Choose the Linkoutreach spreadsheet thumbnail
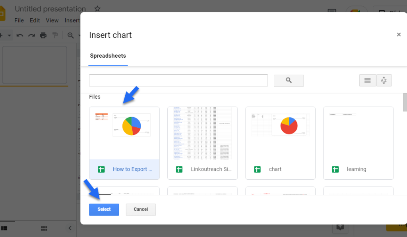The height and width of the screenshot is (237, 407). click(202, 143)
